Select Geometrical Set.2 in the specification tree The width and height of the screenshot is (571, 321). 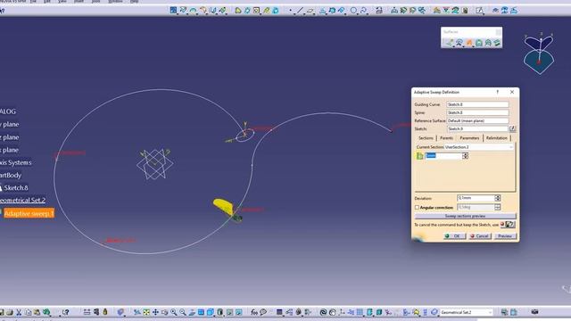pos(22,200)
